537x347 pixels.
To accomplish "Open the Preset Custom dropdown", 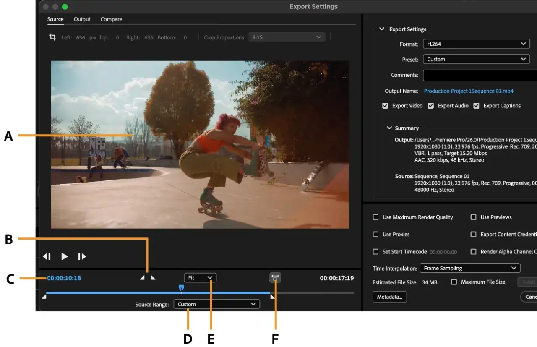I will [x=476, y=59].
